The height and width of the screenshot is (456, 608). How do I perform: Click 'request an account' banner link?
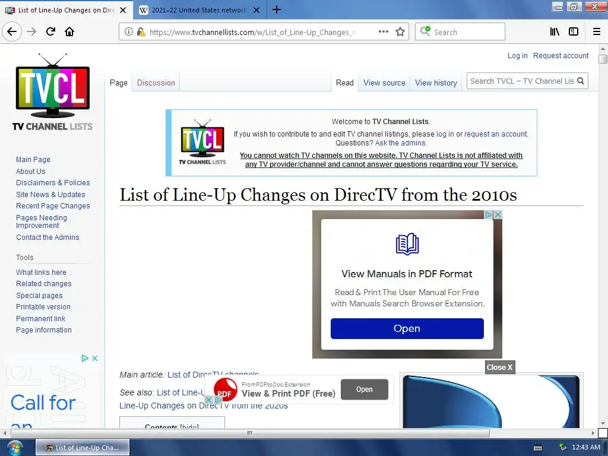(x=496, y=134)
